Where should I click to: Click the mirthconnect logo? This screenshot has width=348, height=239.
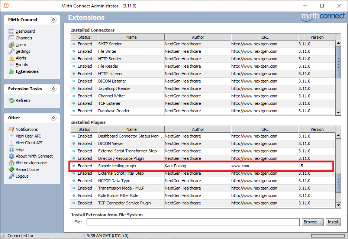click(323, 17)
